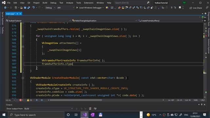Open the Windows Start menu
The image size is (210, 118).
[4, 115]
